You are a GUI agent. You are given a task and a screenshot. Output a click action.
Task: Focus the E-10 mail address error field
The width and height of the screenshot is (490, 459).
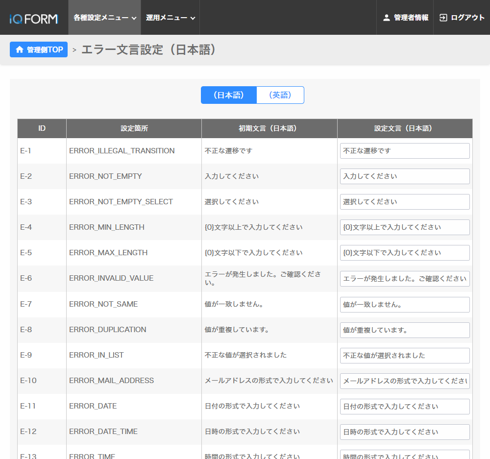tap(405, 381)
